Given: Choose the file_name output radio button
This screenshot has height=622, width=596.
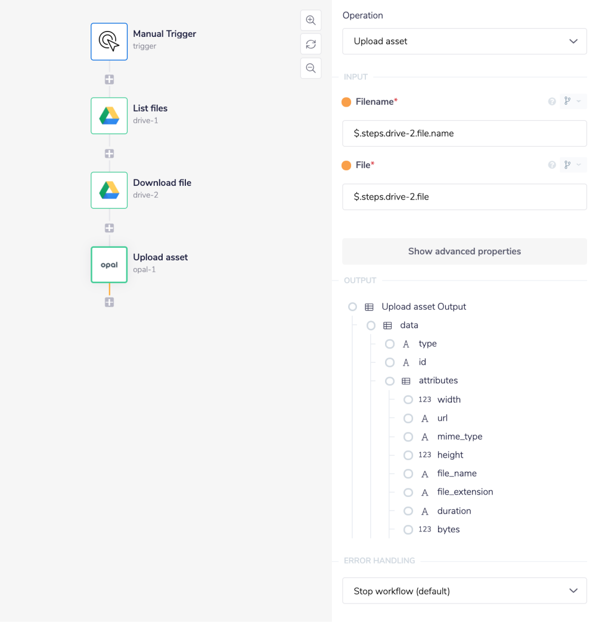Looking at the screenshot, I should point(408,474).
